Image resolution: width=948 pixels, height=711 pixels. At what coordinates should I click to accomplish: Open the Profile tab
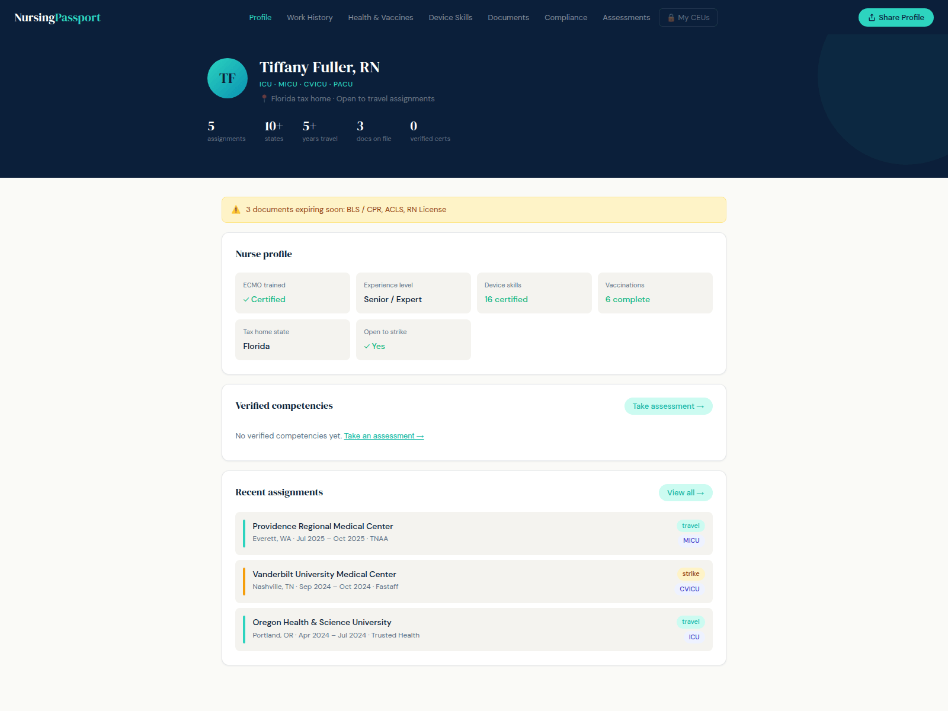[x=260, y=18]
